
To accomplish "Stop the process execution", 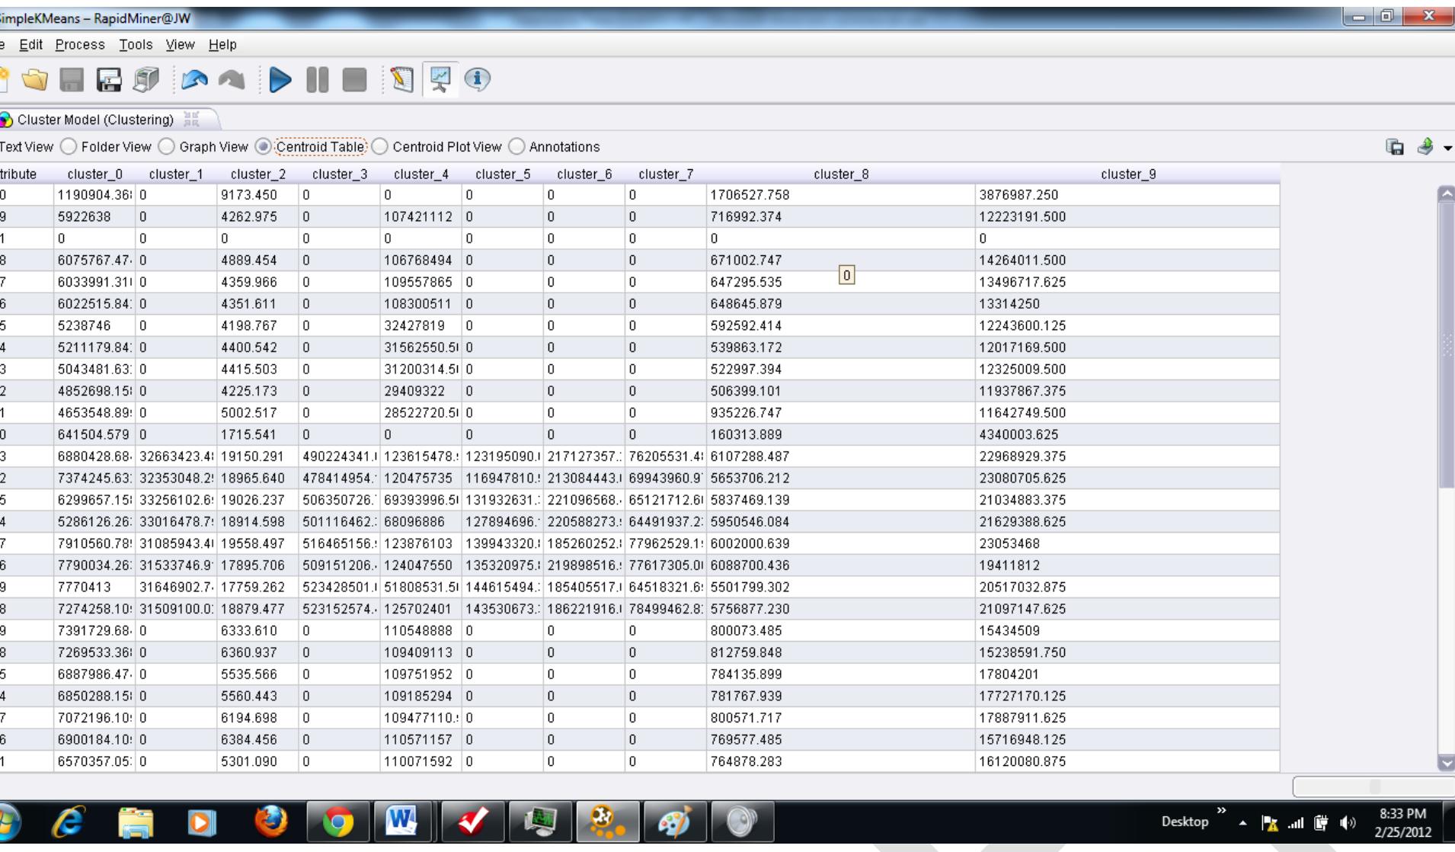I will [353, 79].
